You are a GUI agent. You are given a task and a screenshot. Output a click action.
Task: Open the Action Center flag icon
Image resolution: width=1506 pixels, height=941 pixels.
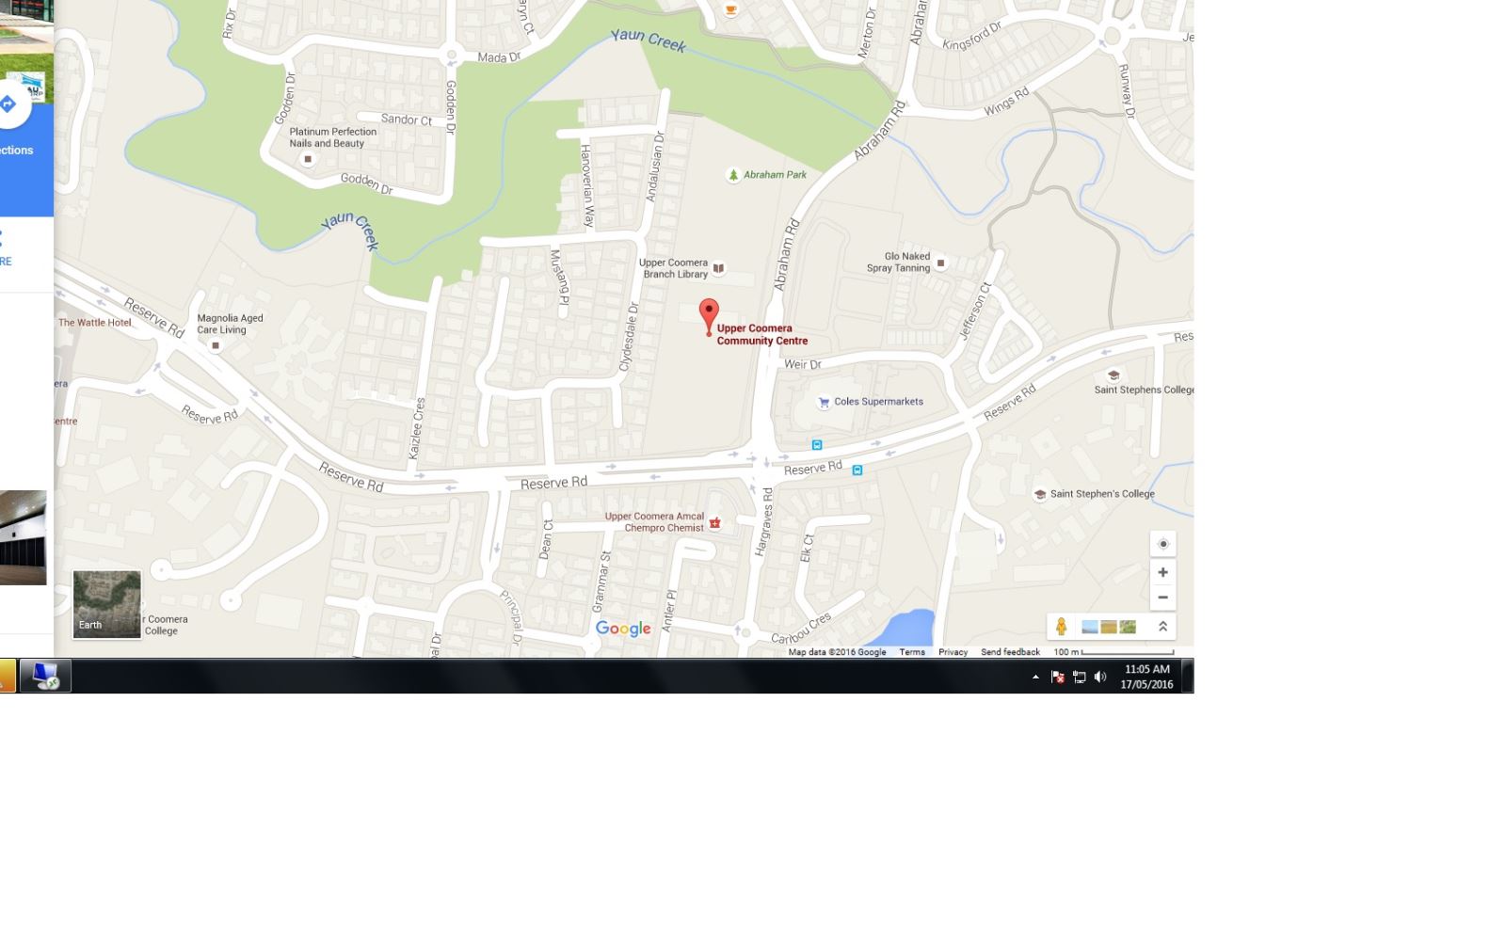(1058, 677)
